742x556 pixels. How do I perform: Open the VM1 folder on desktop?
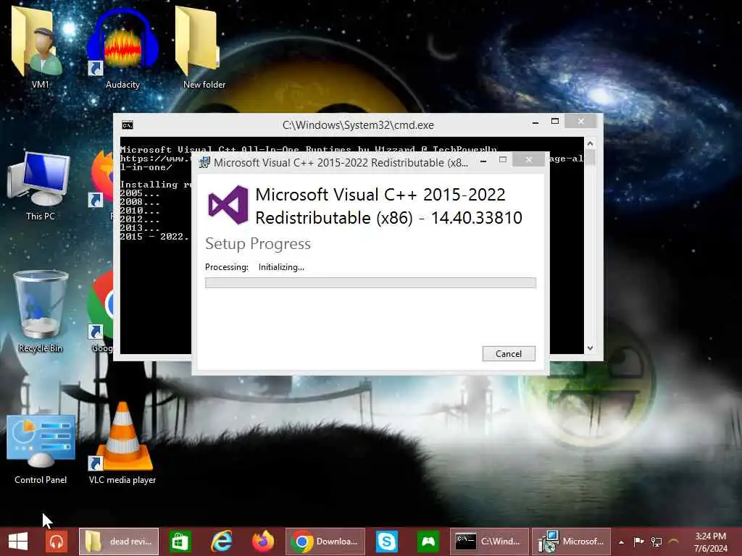39,47
